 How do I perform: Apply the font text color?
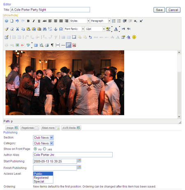click(x=116, y=29)
